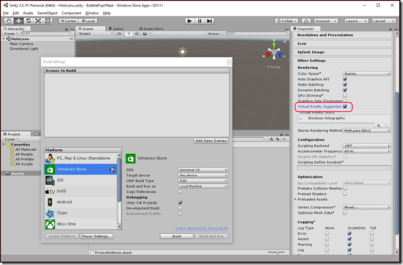Remove selected Virtual Reality SDK with minus
This screenshot has height=265, width=403.
pyautogui.click(x=386, y=125)
